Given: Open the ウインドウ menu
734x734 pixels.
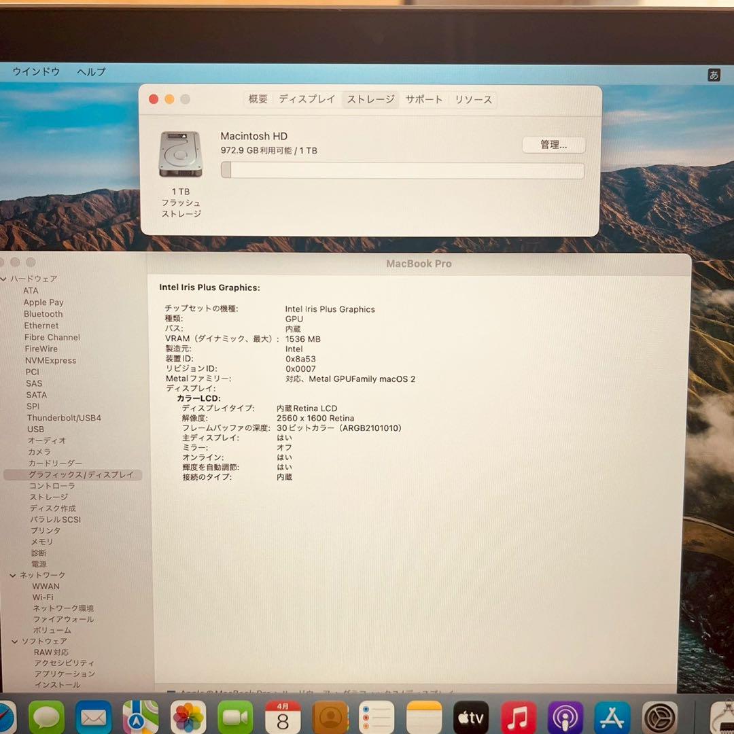Looking at the screenshot, I should [36, 71].
